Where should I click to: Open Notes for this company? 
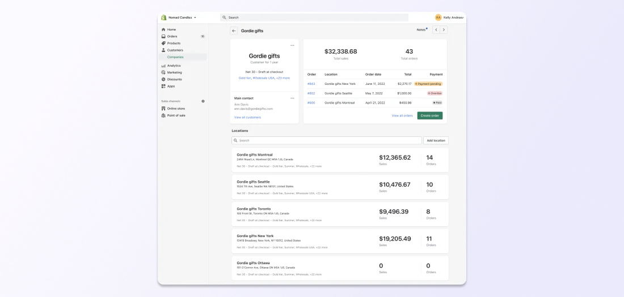(x=422, y=30)
